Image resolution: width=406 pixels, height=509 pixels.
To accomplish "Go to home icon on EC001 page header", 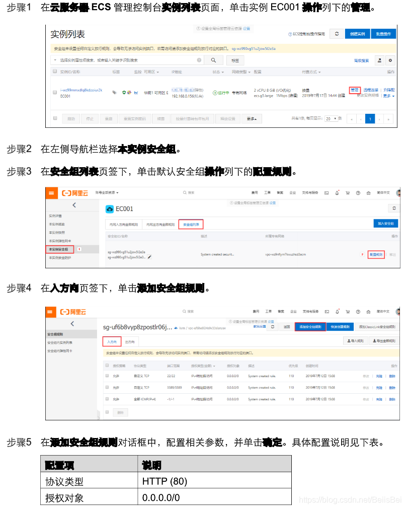I will pos(368,193).
